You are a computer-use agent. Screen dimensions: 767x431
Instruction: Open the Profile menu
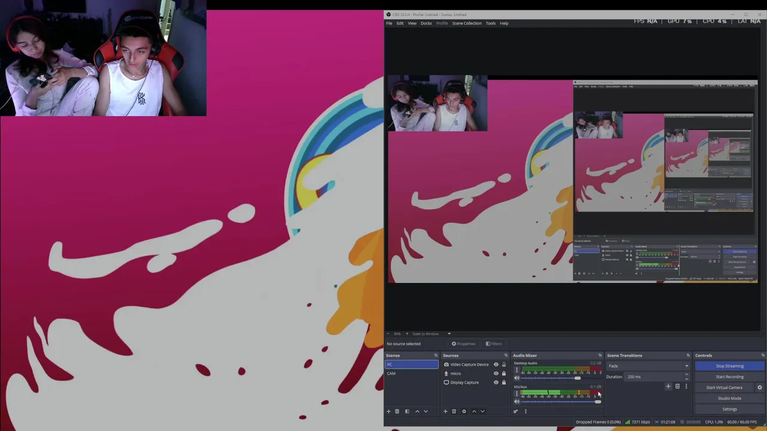442,23
